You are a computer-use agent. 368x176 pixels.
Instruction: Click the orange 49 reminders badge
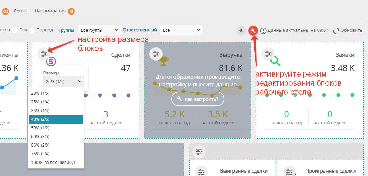(71, 11)
